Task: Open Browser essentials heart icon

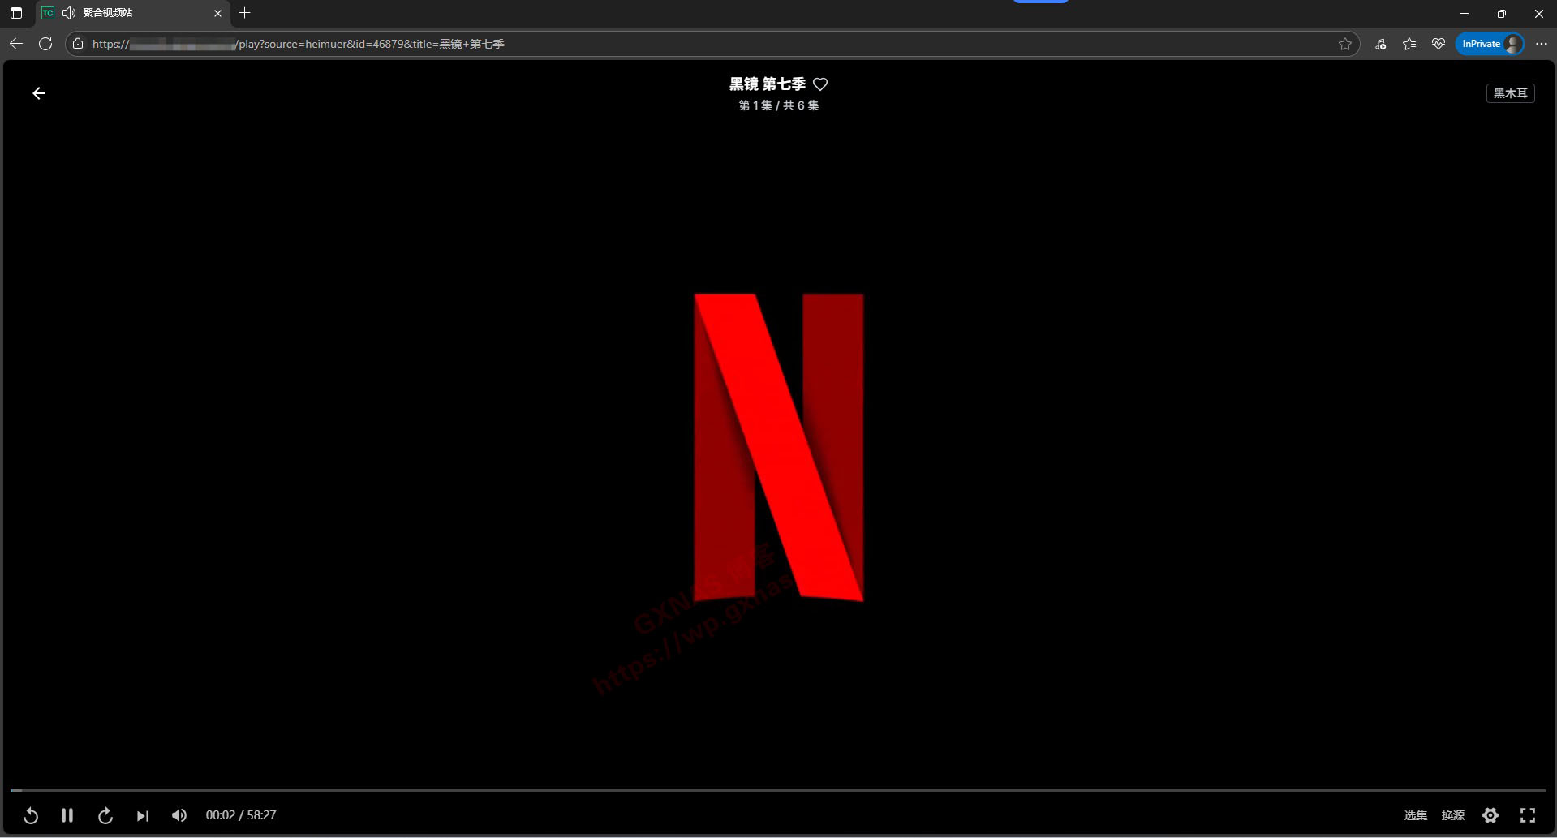Action: [1438, 44]
